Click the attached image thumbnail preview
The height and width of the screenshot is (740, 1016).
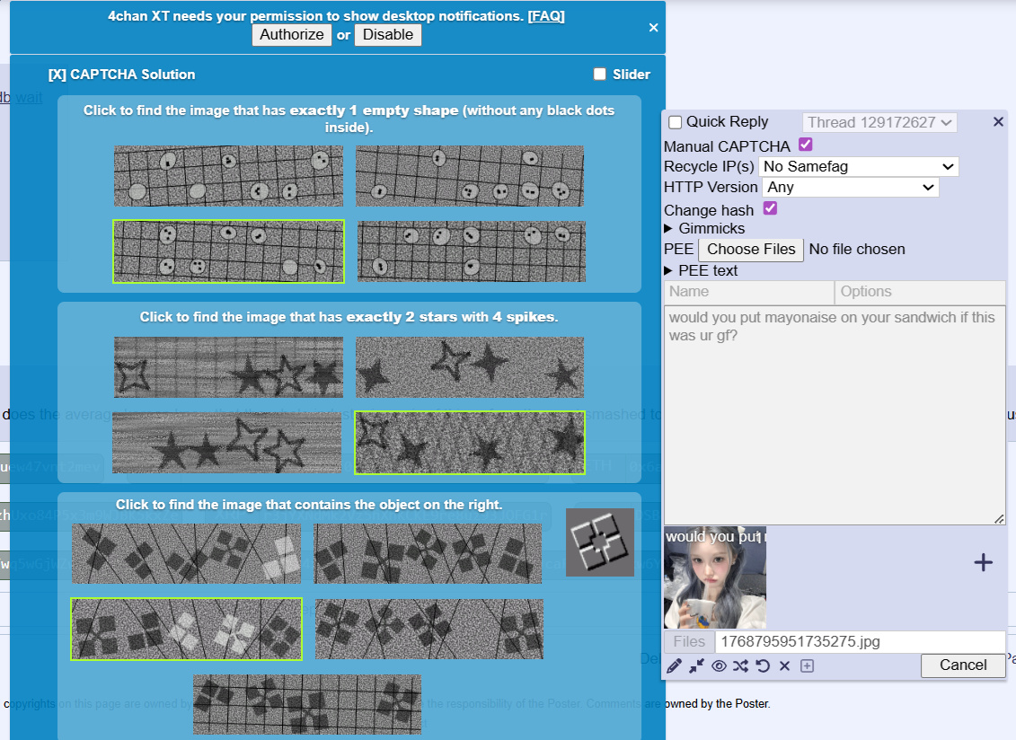click(715, 577)
